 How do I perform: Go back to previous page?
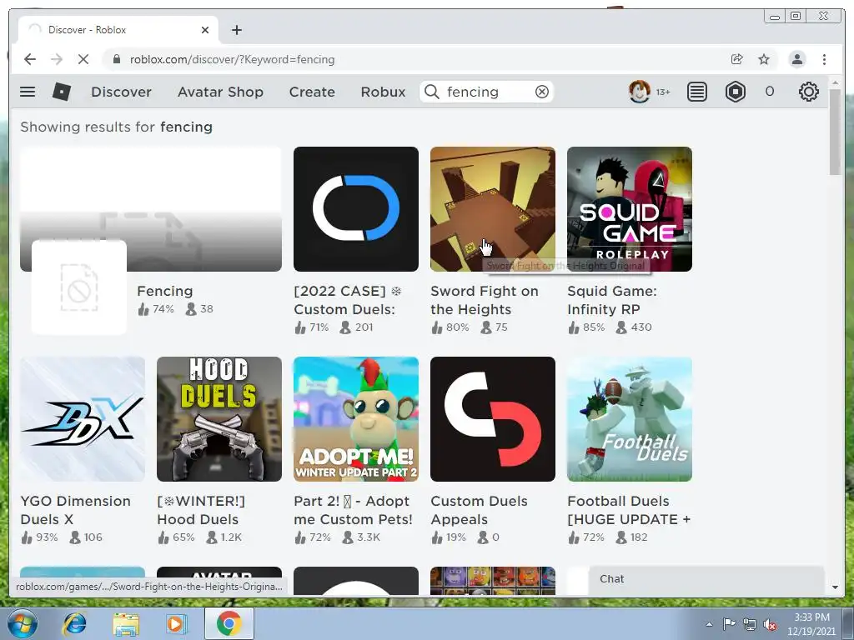(30, 59)
